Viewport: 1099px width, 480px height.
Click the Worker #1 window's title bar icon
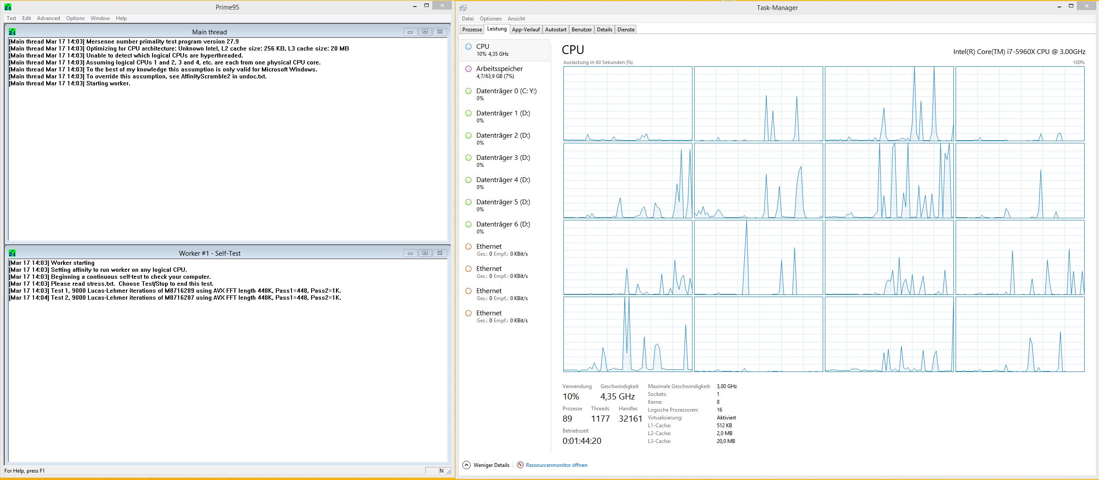click(12, 253)
